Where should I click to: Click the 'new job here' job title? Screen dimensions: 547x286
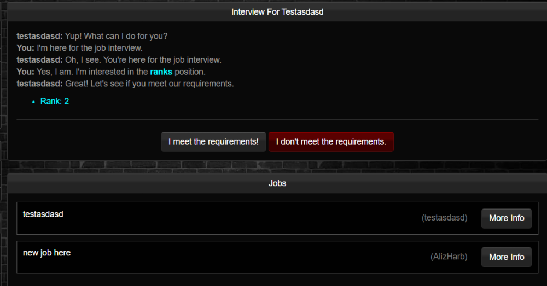coord(46,253)
